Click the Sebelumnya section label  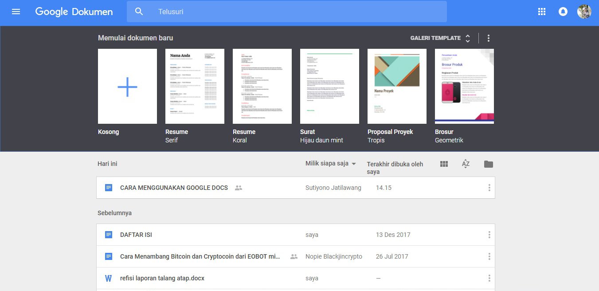pyautogui.click(x=114, y=213)
